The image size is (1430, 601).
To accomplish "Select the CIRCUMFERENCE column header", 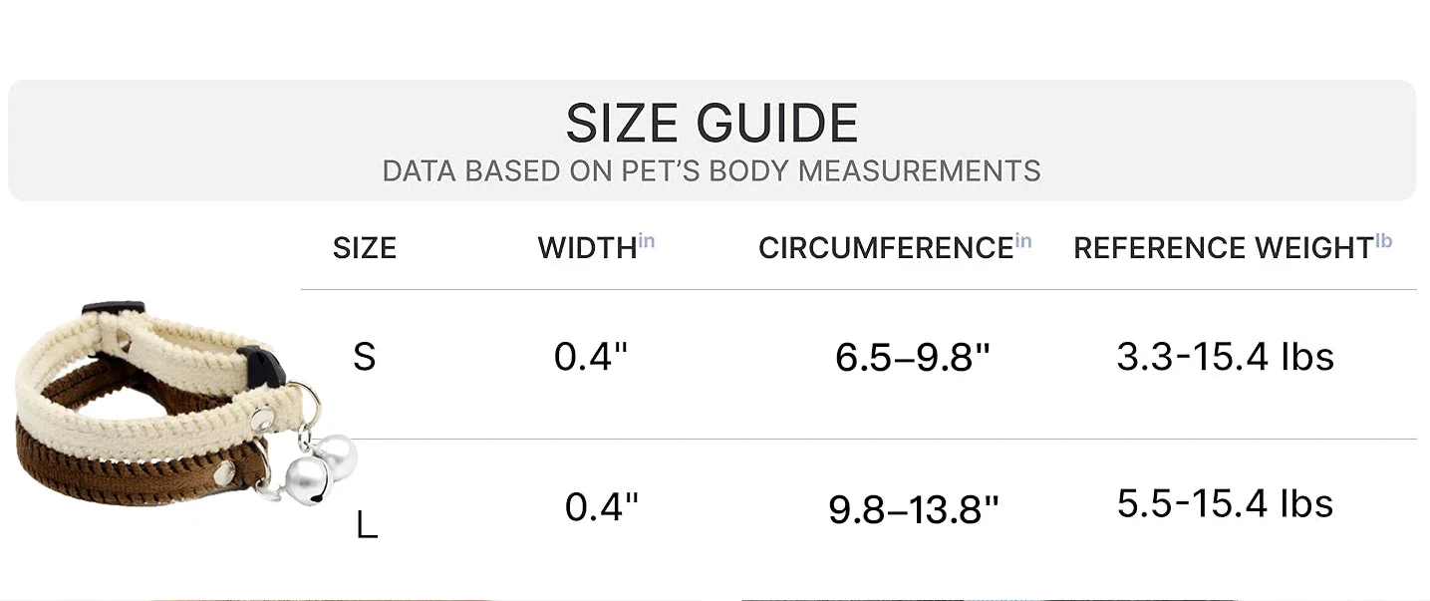I will click(885, 248).
